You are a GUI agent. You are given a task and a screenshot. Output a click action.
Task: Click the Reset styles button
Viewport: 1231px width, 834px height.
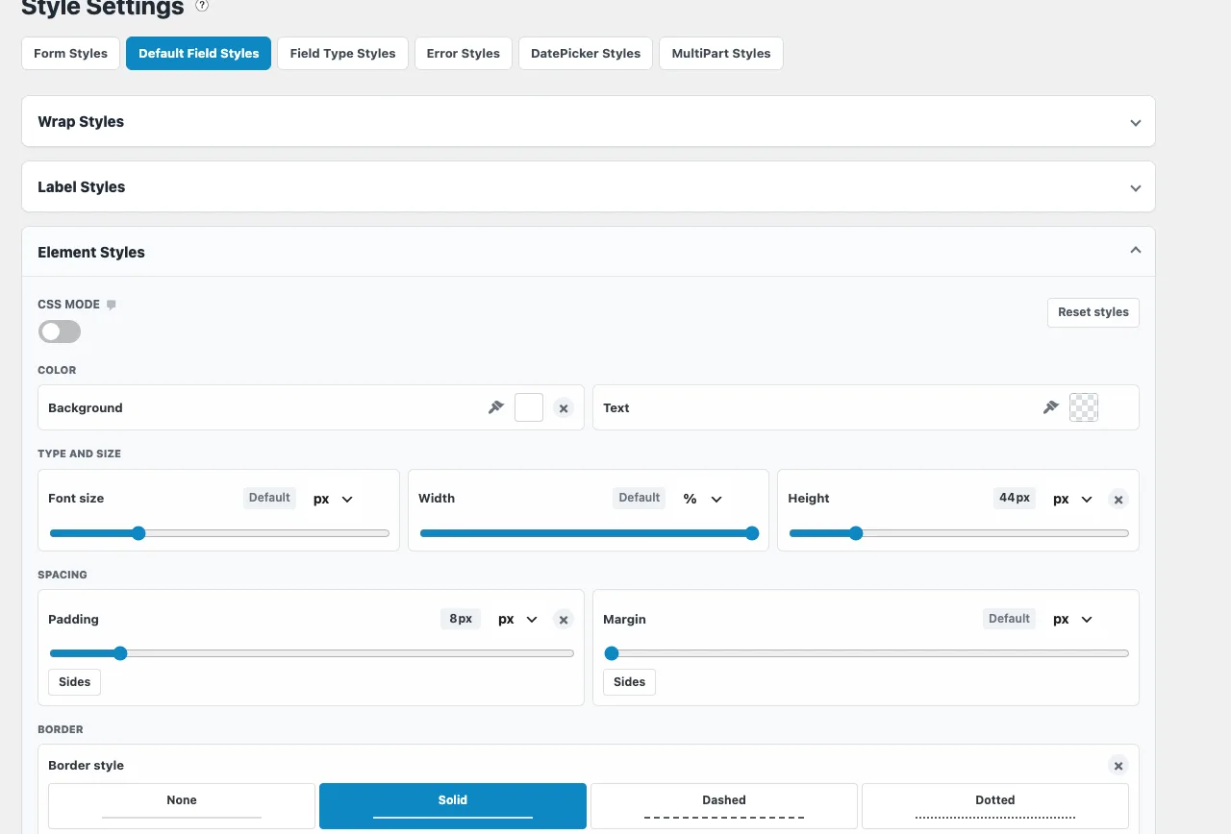1093,312
